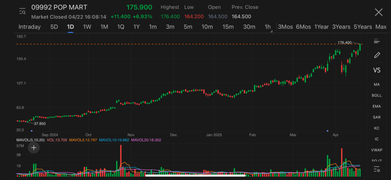Click the 164.200 low value
This screenshot has width=391, height=180.
click(x=193, y=17)
